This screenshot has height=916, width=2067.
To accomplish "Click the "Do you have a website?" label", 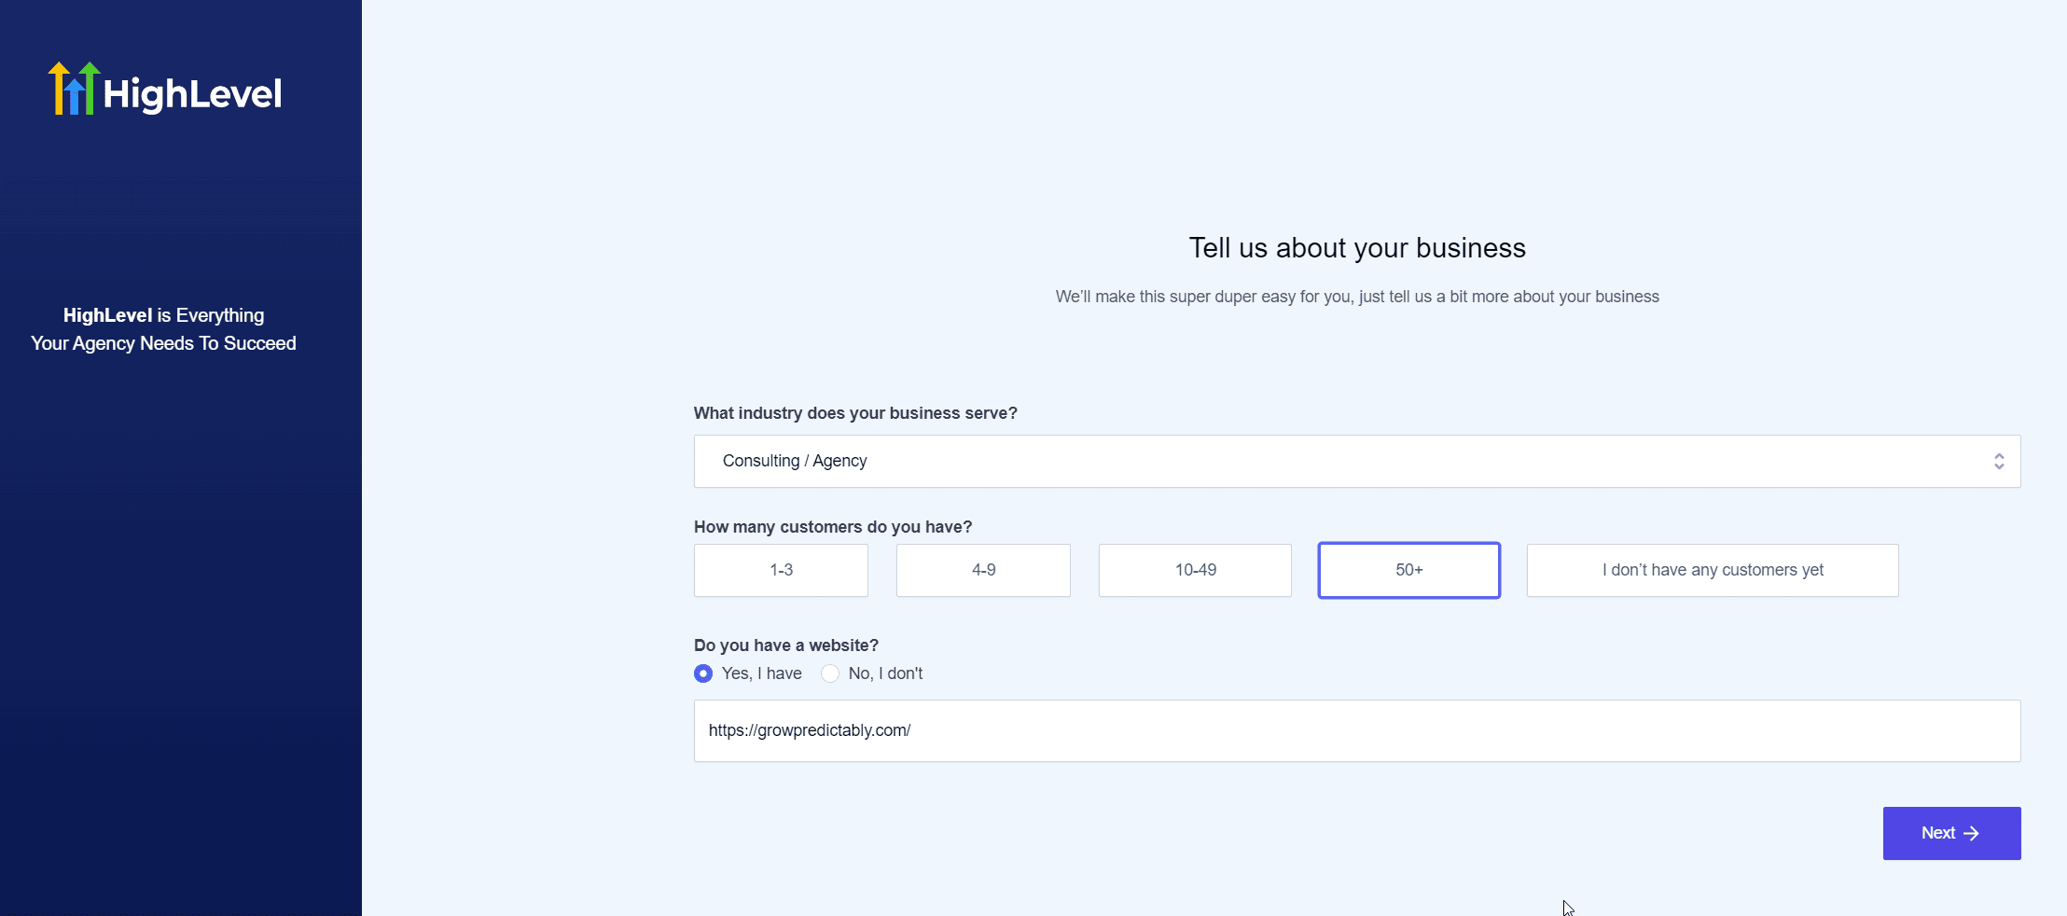I will pos(786,645).
